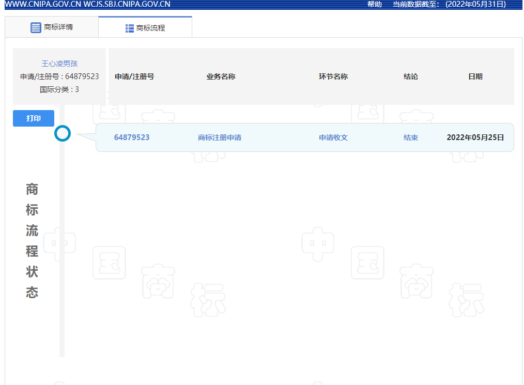Click the blue circle timeline marker
Viewport: 524px width, 385px height.
coord(63,134)
